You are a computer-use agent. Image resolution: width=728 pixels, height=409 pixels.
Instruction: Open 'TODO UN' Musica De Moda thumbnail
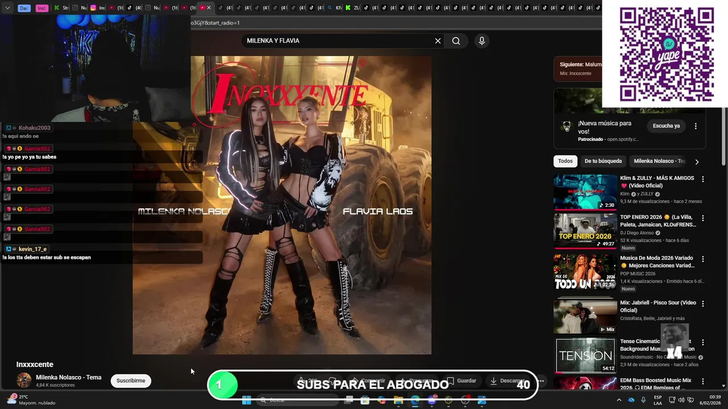tap(585, 272)
